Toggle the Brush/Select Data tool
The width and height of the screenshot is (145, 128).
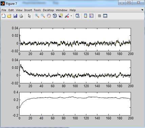67,16
